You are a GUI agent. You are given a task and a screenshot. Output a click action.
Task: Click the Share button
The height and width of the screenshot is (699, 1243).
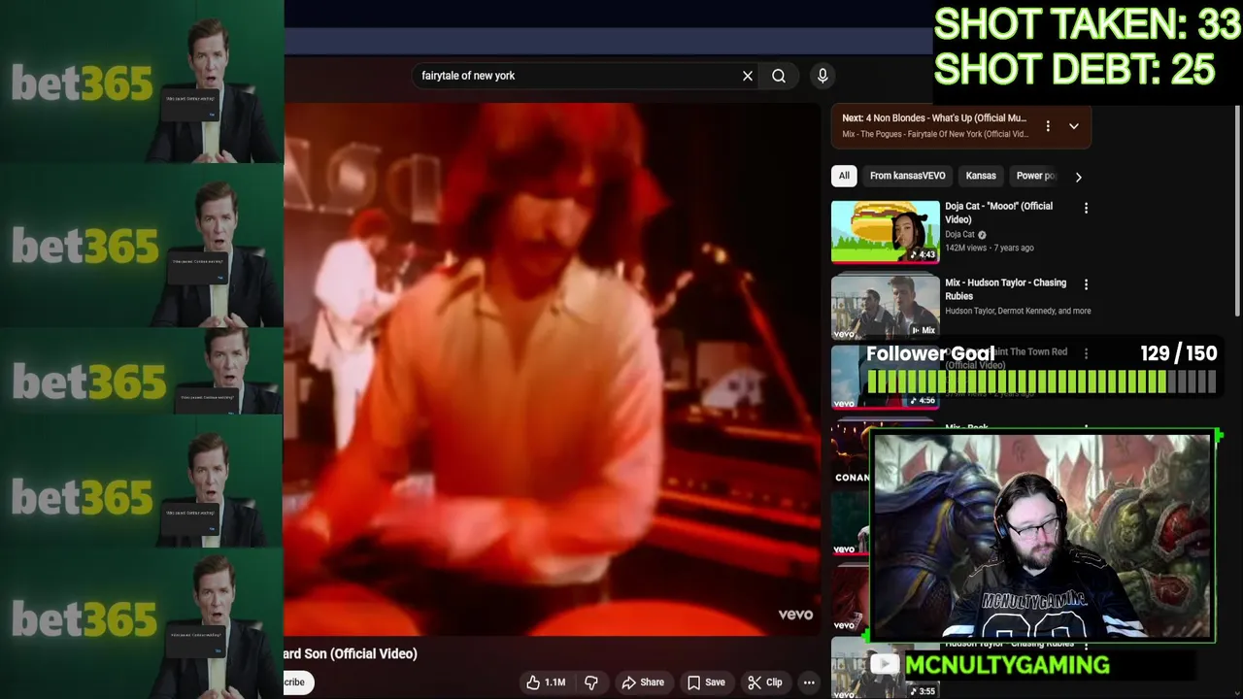pos(643,682)
